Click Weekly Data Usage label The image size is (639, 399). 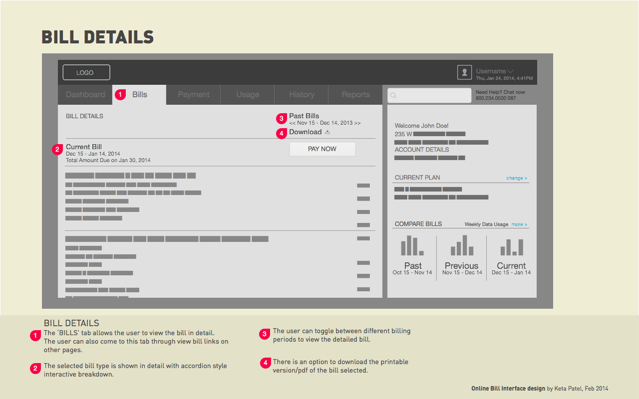coord(486,224)
